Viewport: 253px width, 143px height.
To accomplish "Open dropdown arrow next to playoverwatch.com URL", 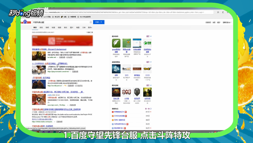I will coord(70,72).
